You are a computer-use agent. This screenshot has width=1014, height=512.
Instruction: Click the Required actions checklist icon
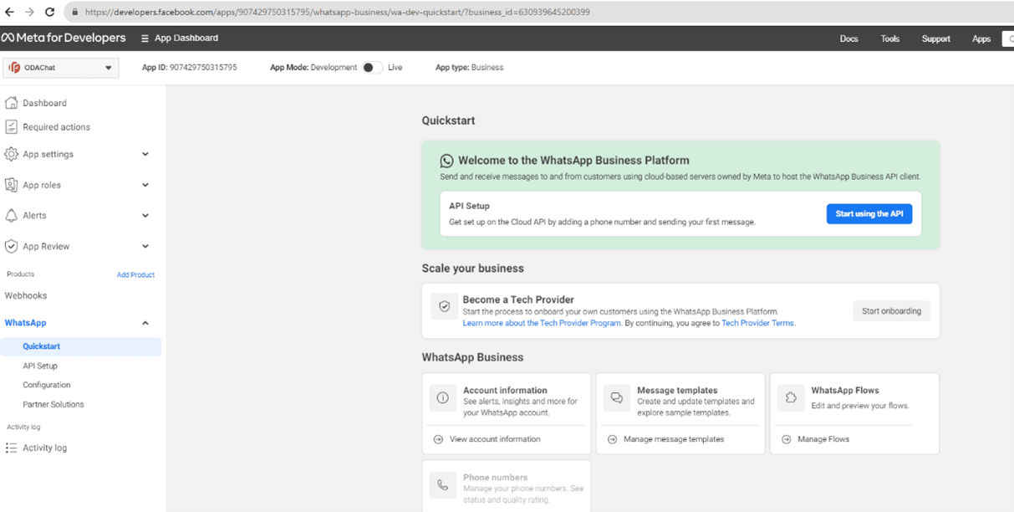click(x=11, y=127)
